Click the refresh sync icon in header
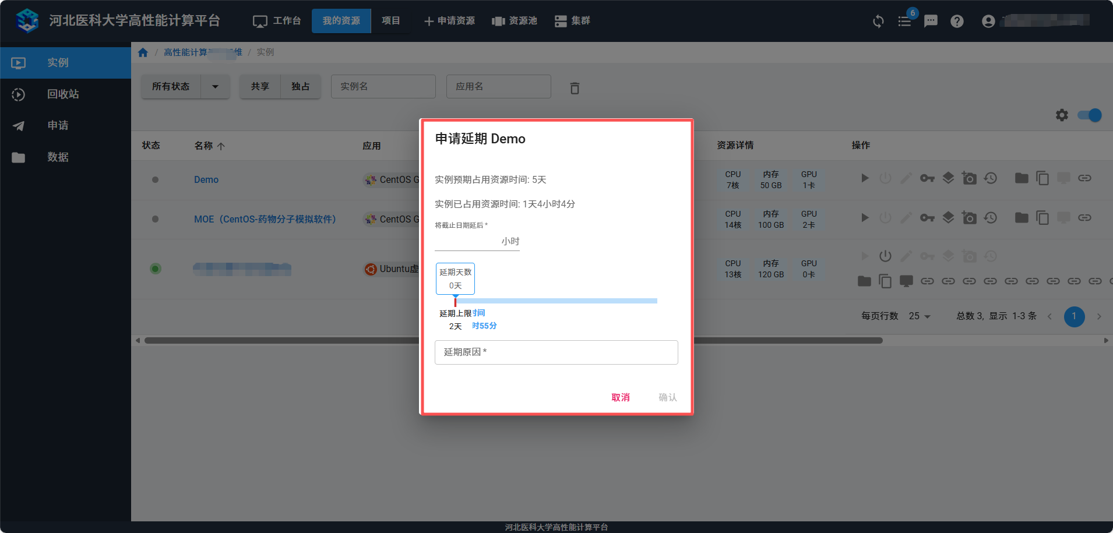1113x533 pixels. [878, 22]
